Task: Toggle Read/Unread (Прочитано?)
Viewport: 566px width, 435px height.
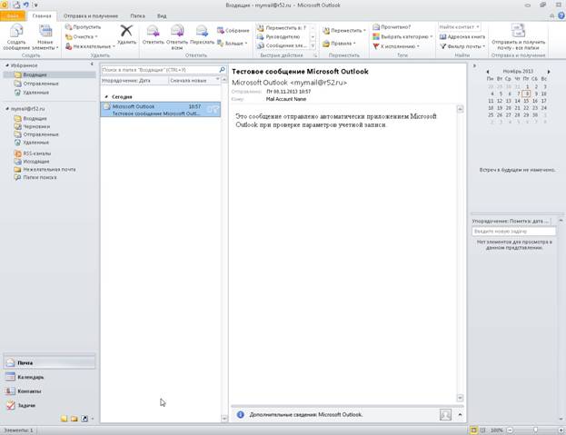Action: pos(392,27)
